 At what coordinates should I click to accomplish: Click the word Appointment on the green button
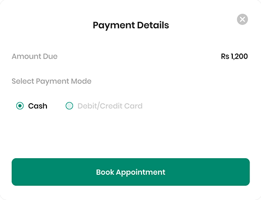pyautogui.click(x=140, y=172)
